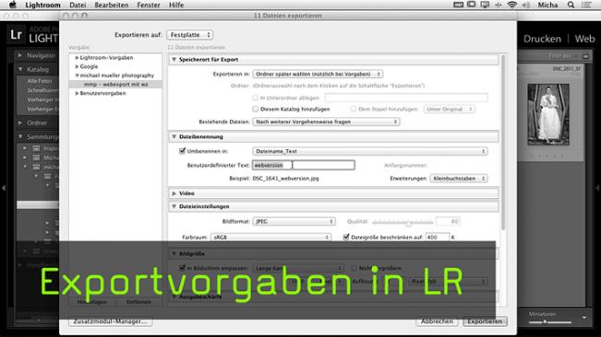
Task: Open the Bestehende Dateien dropdown
Action: coord(326,122)
